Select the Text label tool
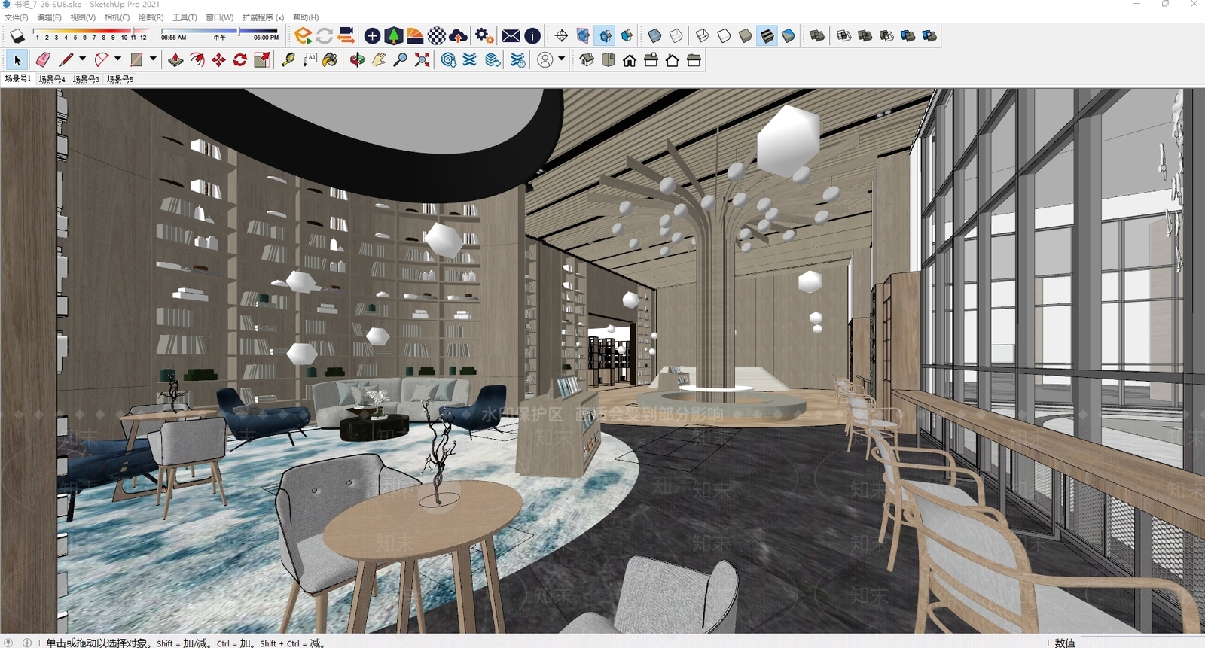Viewport: 1205px width, 648px height. click(310, 59)
